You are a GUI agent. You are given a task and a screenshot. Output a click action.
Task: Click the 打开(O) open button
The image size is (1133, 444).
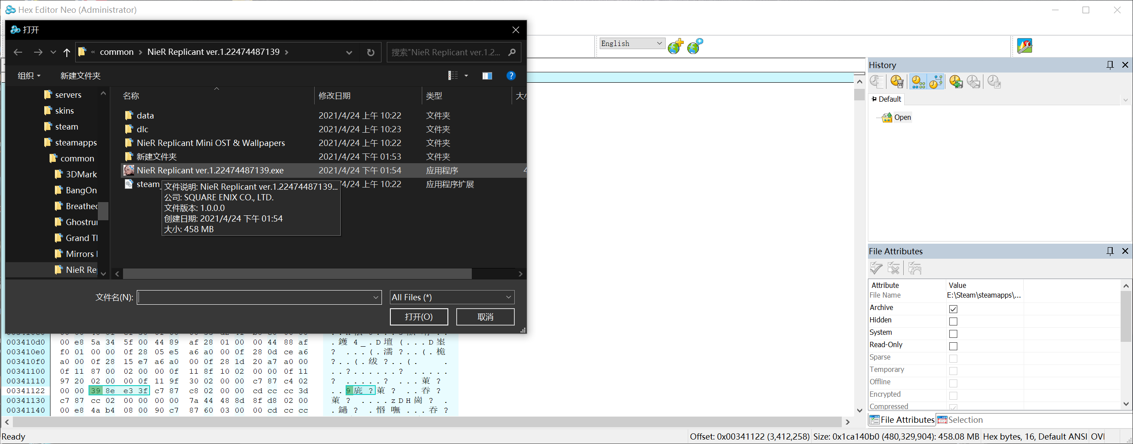419,317
